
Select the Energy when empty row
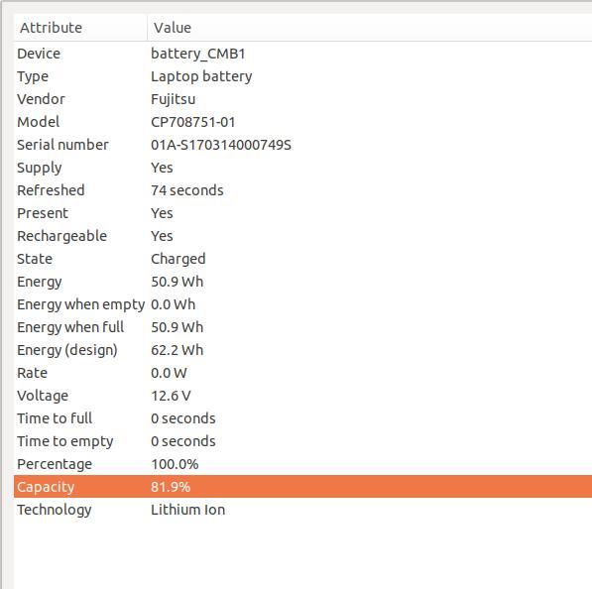coord(302,304)
